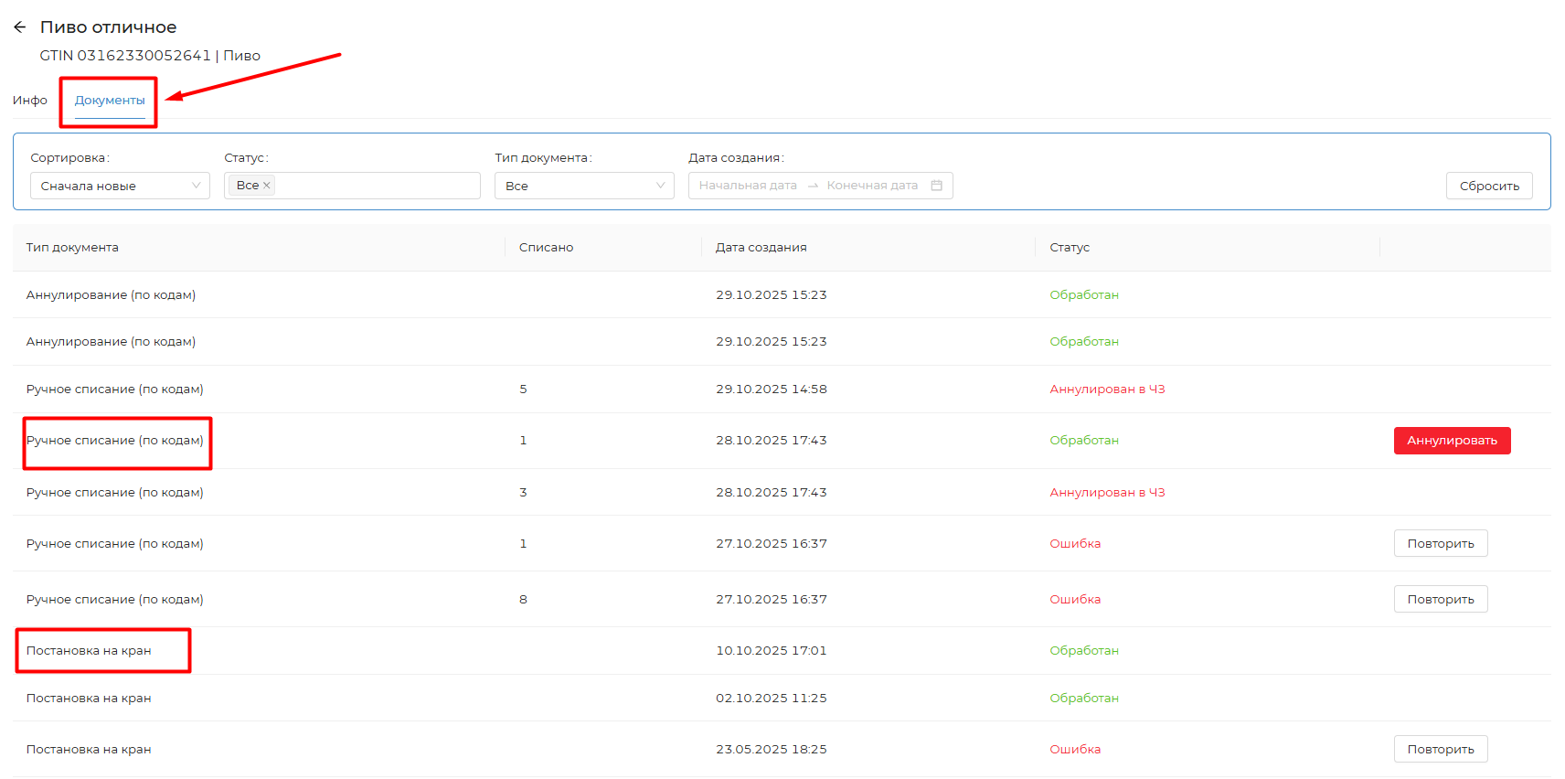This screenshot has width=1565, height=779.
Task: Open the Сортировка dropdown Сначала новые
Action: tap(120, 186)
